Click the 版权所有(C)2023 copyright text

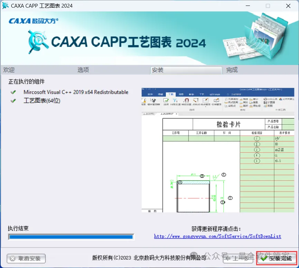pos(149,258)
